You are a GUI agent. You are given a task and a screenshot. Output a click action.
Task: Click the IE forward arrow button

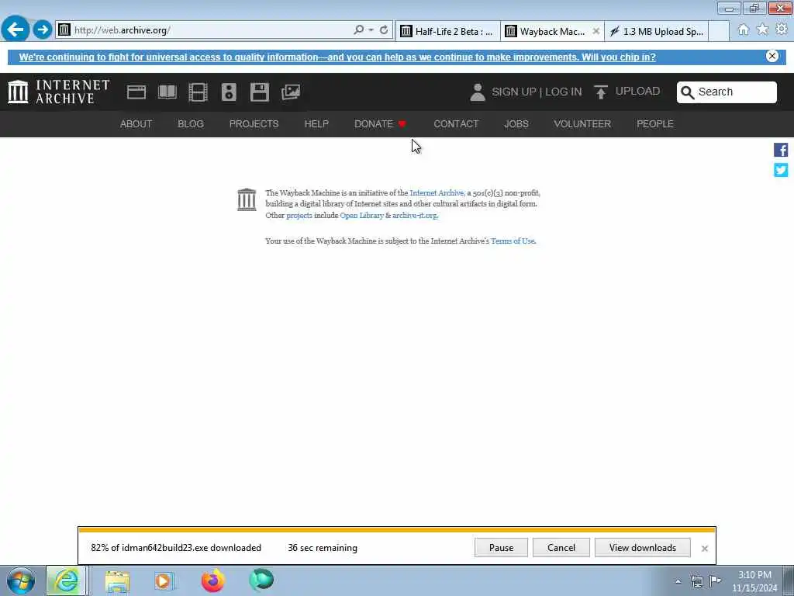click(43, 30)
